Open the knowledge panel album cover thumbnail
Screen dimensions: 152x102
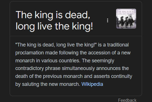[x=126, y=19]
